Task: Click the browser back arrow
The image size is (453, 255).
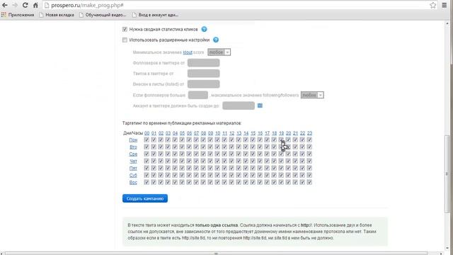Action: (x=5, y=5)
